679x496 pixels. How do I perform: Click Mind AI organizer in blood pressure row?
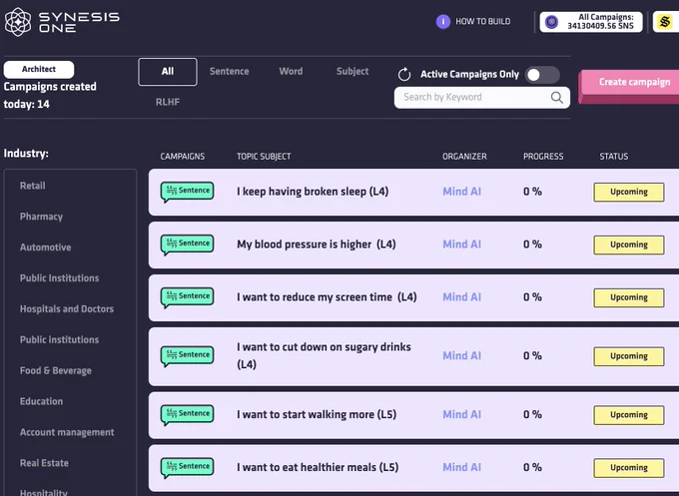point(461,245)
